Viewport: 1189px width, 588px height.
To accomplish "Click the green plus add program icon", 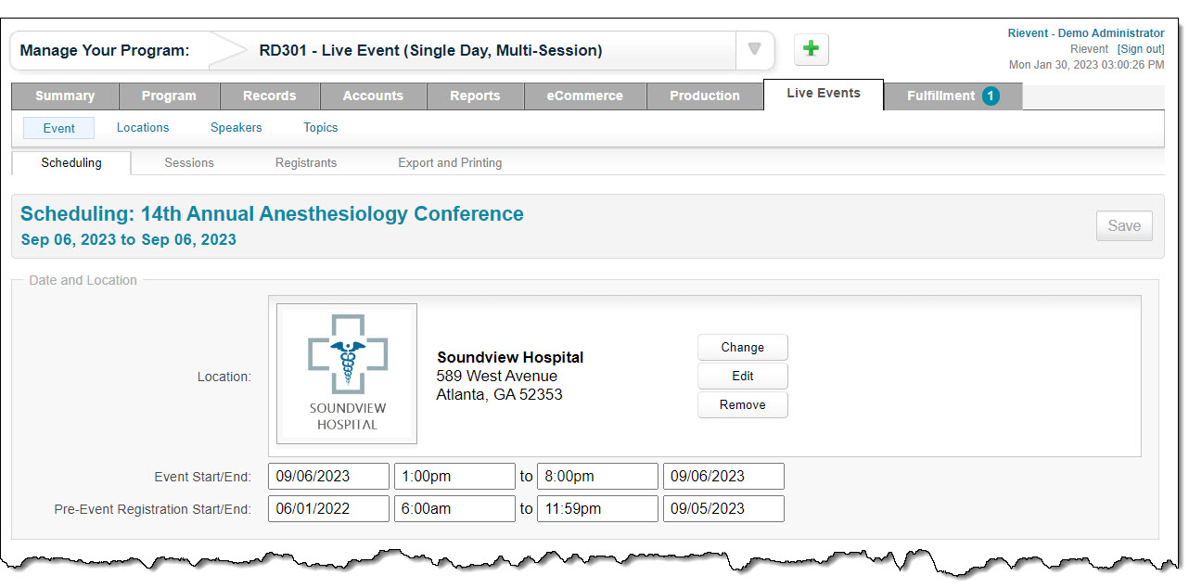I will click(x=812, y=49).
